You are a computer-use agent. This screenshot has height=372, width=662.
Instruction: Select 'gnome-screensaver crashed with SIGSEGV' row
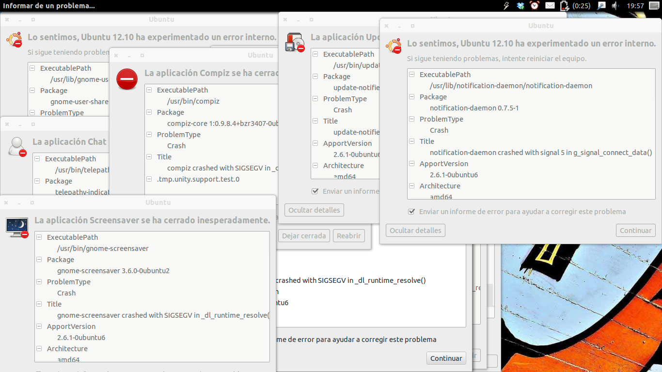pos(163,315)
